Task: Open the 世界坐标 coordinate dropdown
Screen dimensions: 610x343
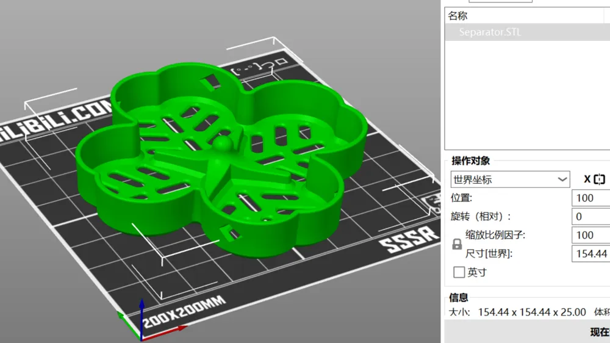Action: [510, 179]
